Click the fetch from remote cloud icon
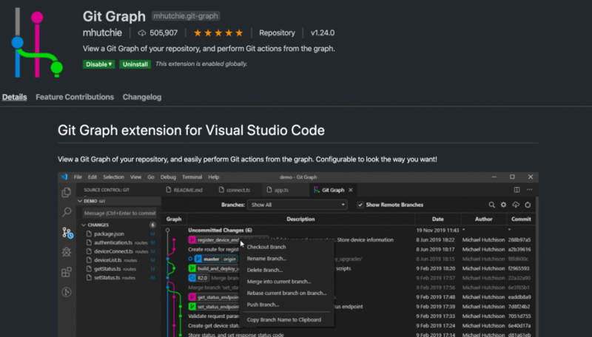The image size is (592, 337). (516, 205)
